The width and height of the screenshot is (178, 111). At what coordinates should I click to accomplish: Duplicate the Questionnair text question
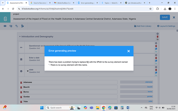[x=156, y=49]
